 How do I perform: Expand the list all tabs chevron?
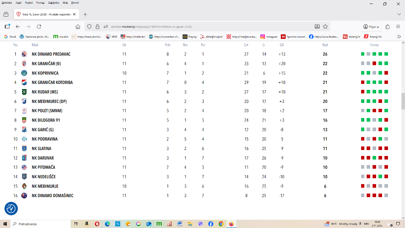(x=398, y=14)
